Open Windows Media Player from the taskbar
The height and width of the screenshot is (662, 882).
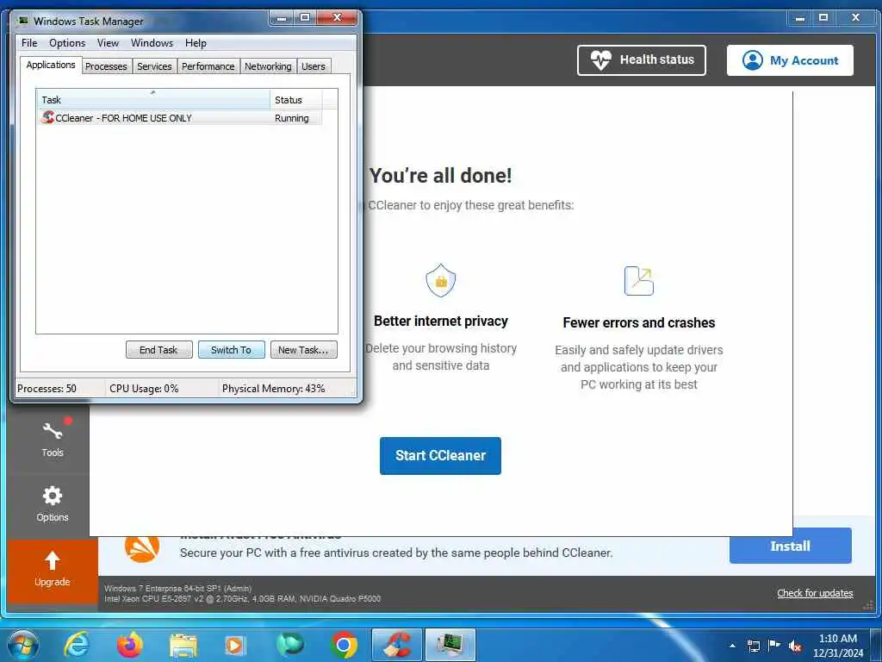(x=235, y=645)
